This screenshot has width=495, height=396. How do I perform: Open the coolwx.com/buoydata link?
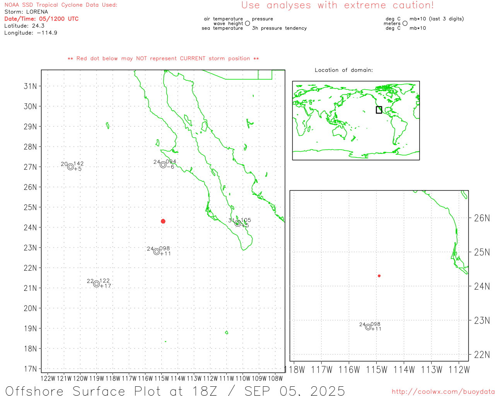point(443,392)
